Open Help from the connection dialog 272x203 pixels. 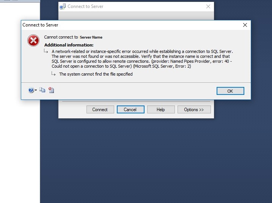(161, 110)
